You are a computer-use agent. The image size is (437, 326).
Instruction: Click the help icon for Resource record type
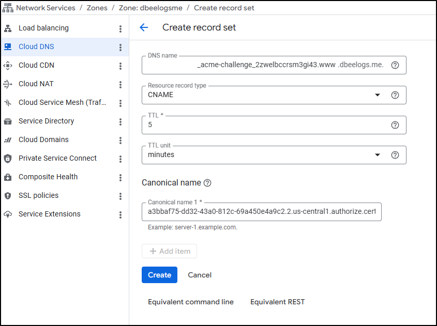pos(395,95)
